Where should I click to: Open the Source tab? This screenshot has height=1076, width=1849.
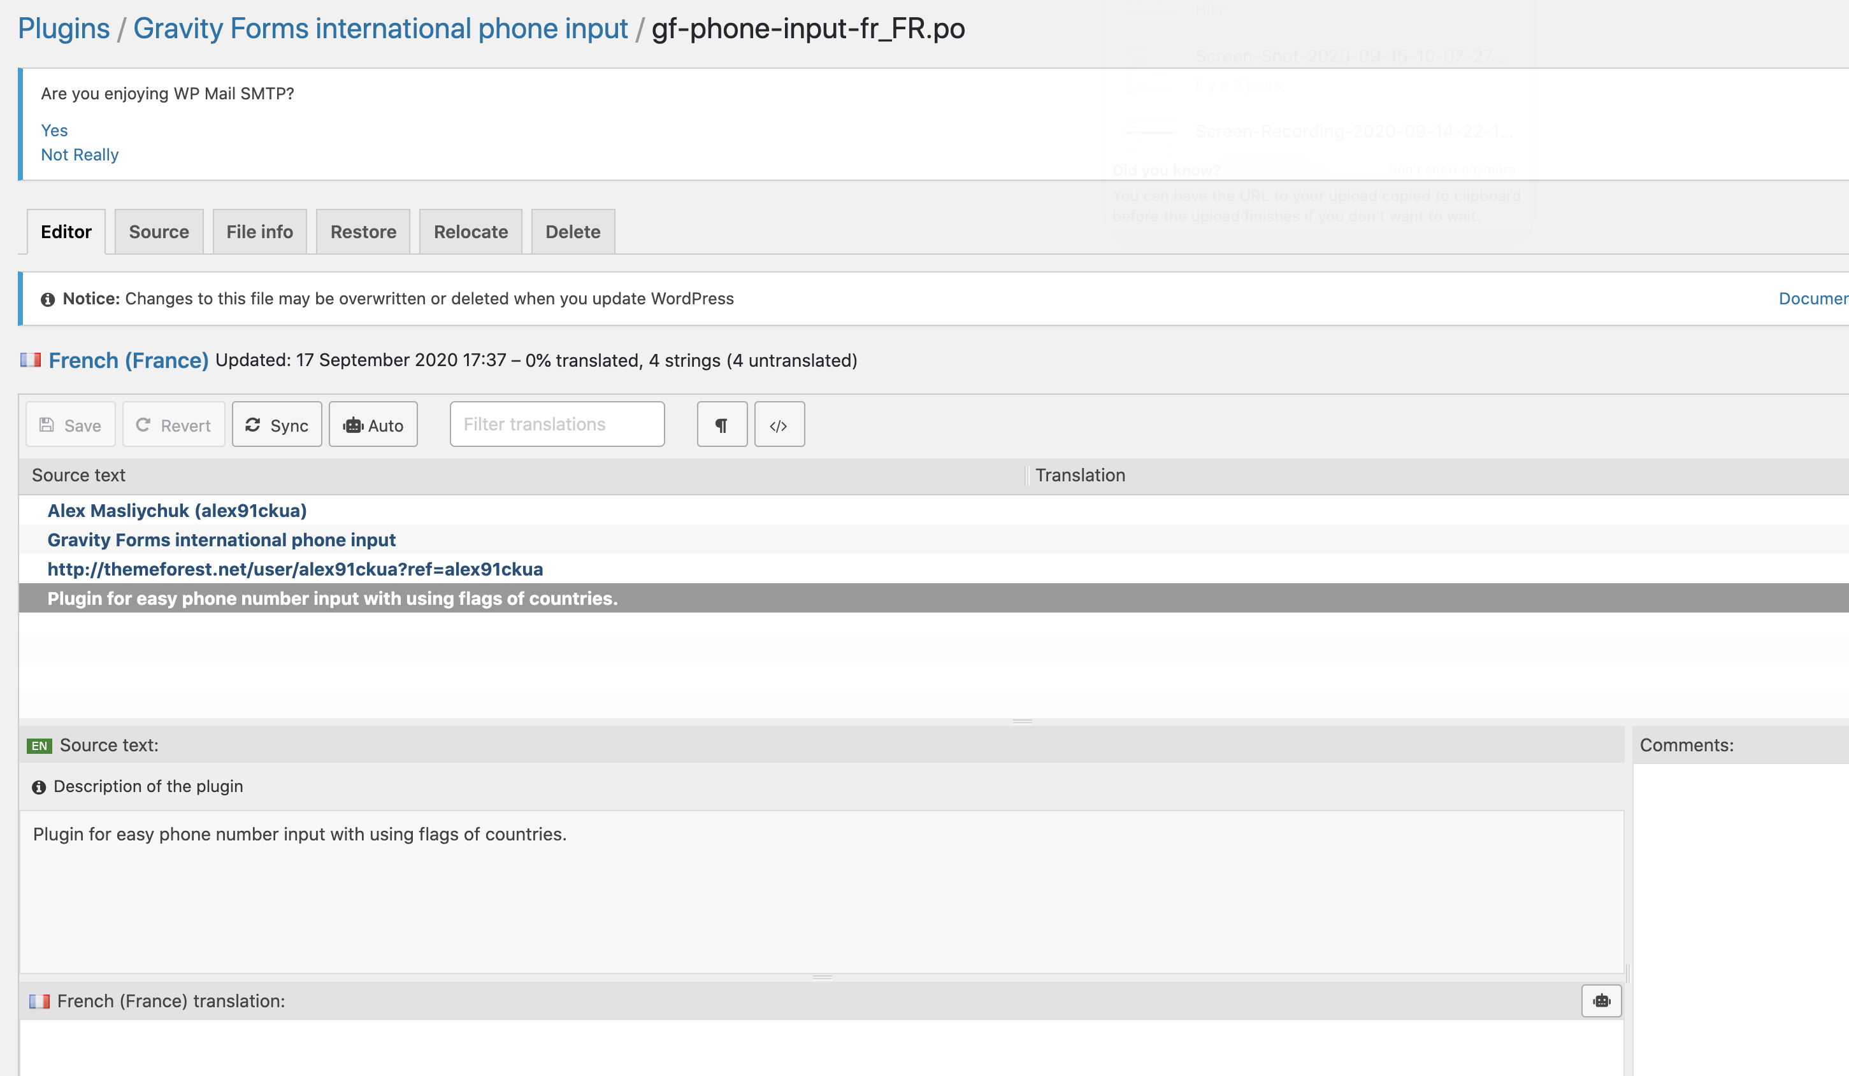pos(159,232)
